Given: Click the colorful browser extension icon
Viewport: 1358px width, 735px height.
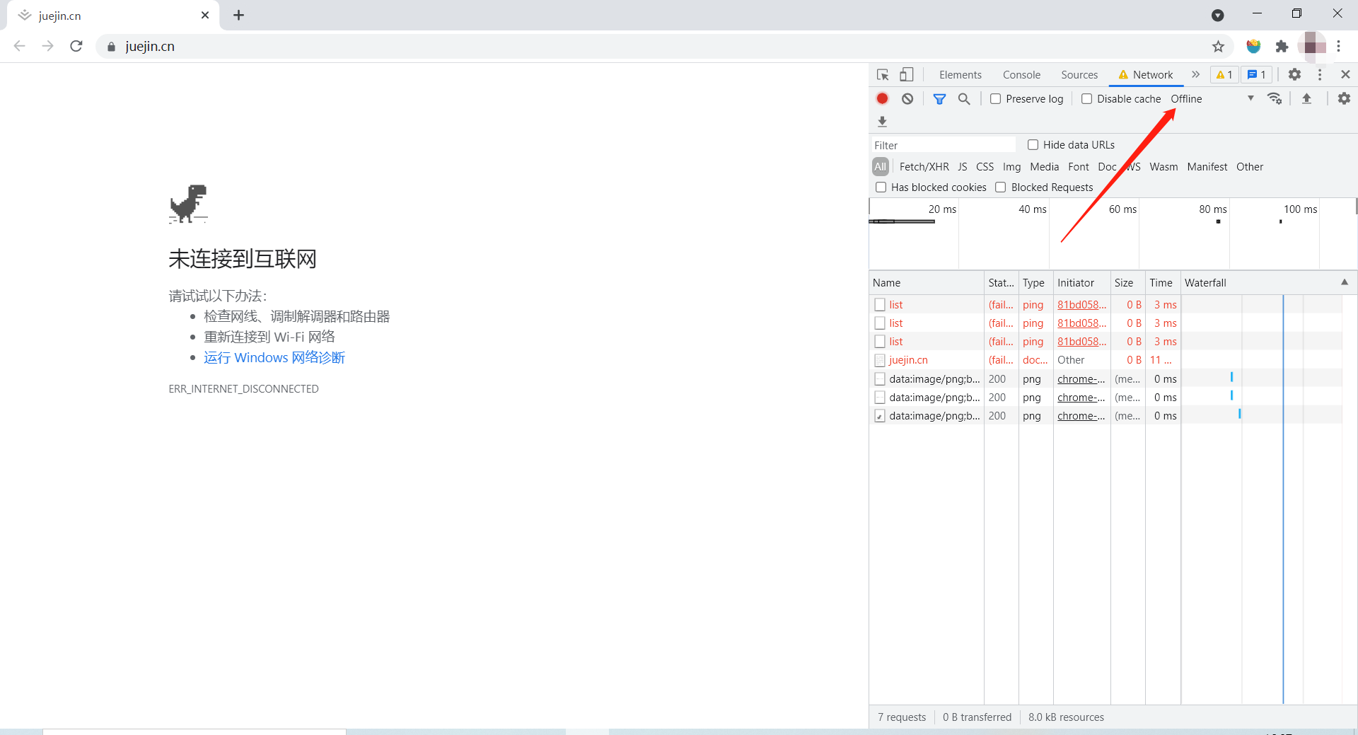Looking at the screenshot, I should 1253,47.
